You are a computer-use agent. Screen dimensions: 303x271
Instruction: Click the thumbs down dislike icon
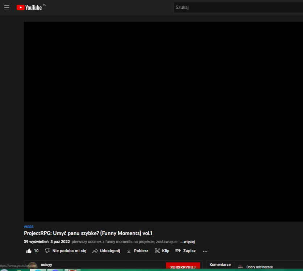tap(47, 251)
